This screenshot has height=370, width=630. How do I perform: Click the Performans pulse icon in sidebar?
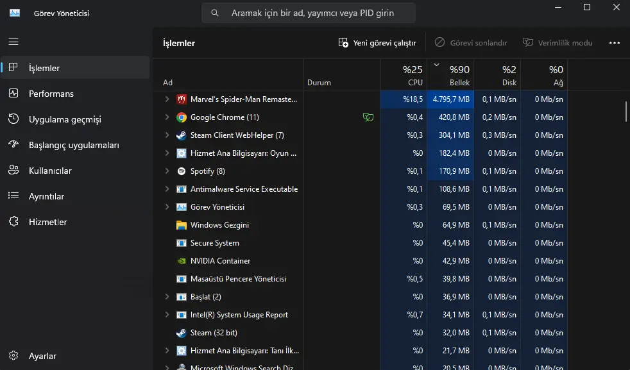(13, 93)
